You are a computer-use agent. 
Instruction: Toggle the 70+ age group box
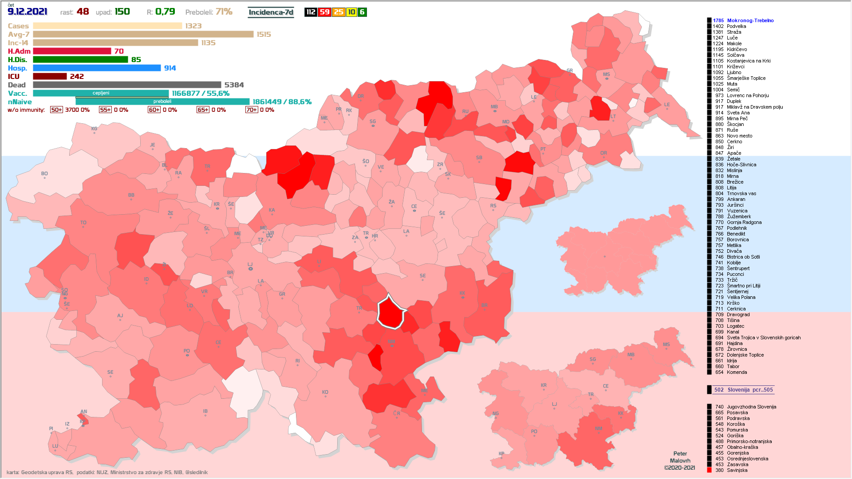[x=251, y=110]
